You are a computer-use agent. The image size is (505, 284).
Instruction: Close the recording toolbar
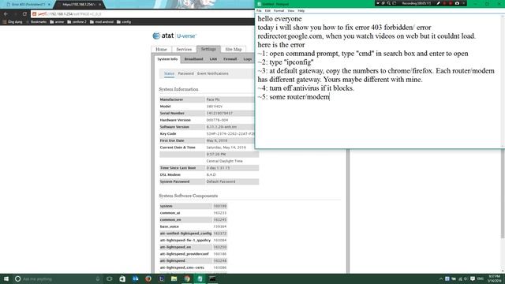(x=464, y=3)
